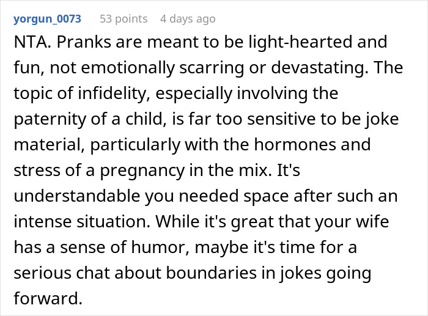Click the final word forward in the comment
The width and height of the screenshot is (428, 316).
tap(48, 298)
